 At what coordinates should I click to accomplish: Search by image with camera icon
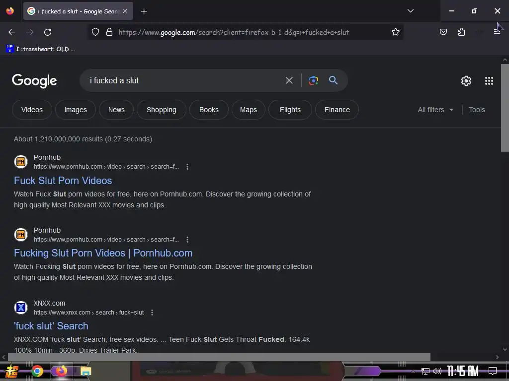313,80
